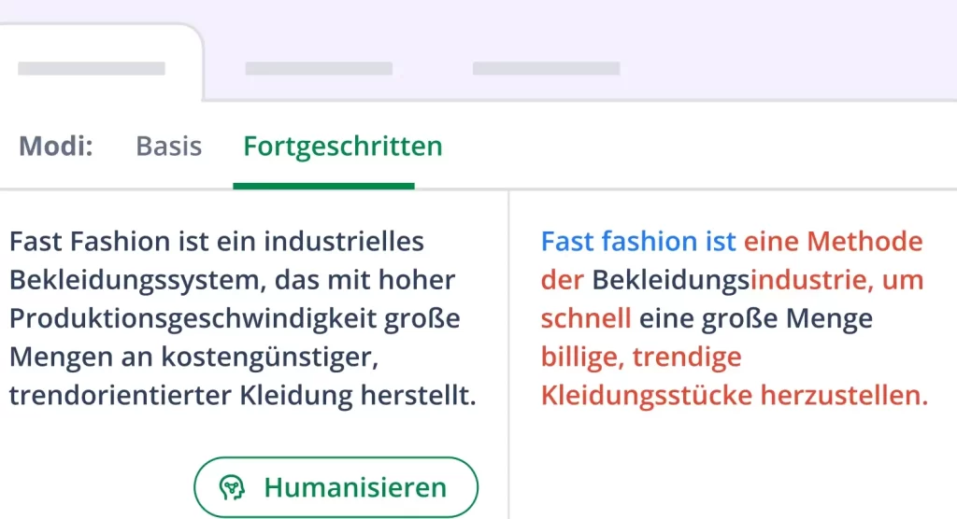Click the green underline under Fortgeschritten
957x519 pixels.
[x=323, y=186]
